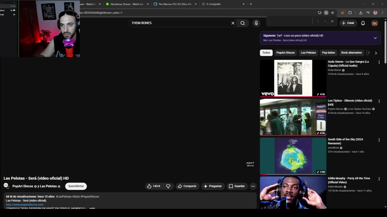Select the Todos filter chip
The height and width of the screenshot is (217, 387).
tap(266, 53)
